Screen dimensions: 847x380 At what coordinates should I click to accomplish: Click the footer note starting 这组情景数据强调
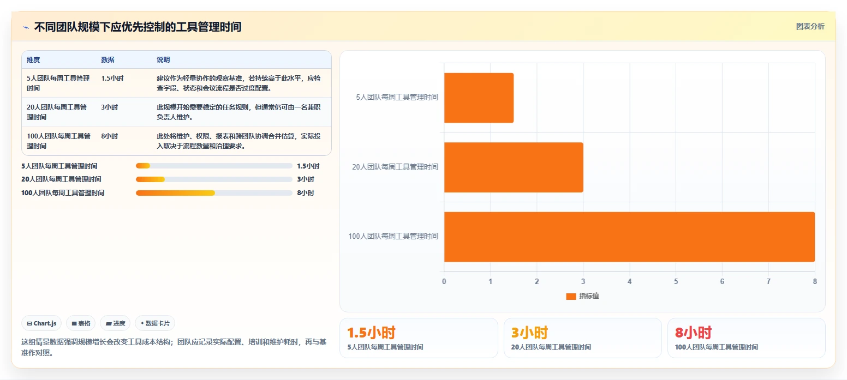click(x=174, y=347)
